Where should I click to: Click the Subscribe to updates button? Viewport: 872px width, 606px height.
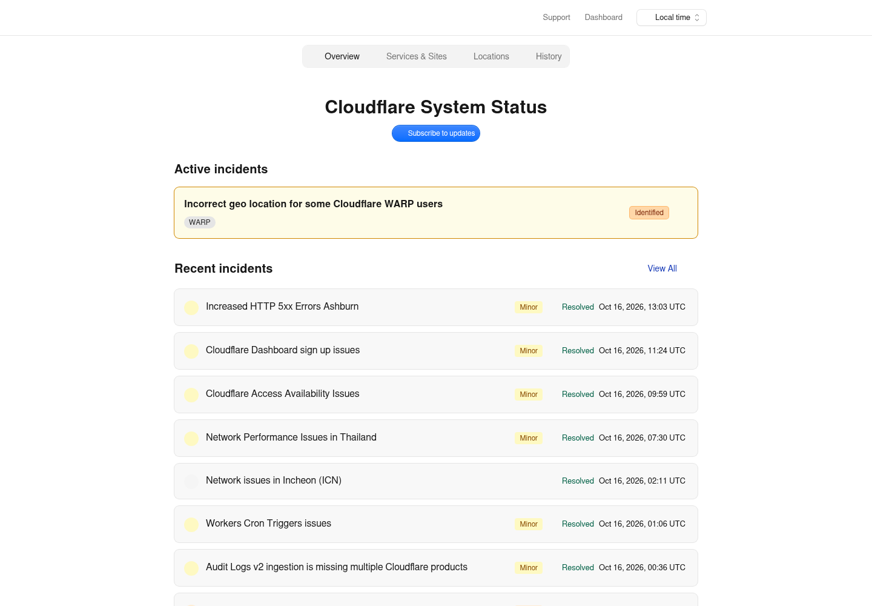(436, 133)
